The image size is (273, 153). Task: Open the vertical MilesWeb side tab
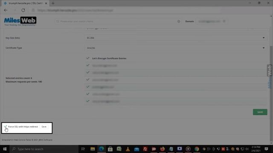[x=270, y=76]
